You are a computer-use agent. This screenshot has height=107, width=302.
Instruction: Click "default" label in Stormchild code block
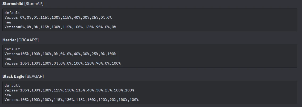click(12, 13)
